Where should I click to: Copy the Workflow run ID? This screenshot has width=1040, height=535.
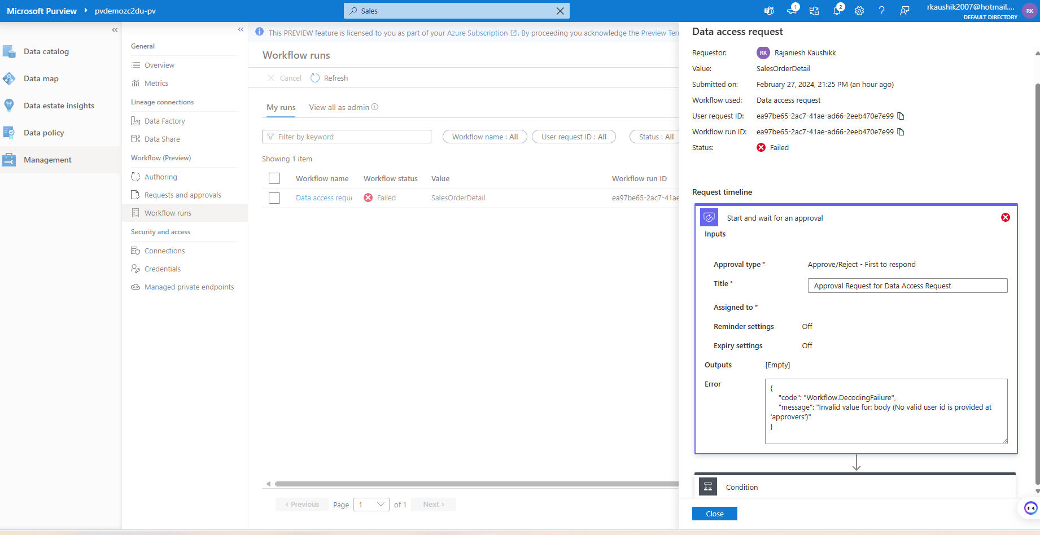[x=901, y=132]
